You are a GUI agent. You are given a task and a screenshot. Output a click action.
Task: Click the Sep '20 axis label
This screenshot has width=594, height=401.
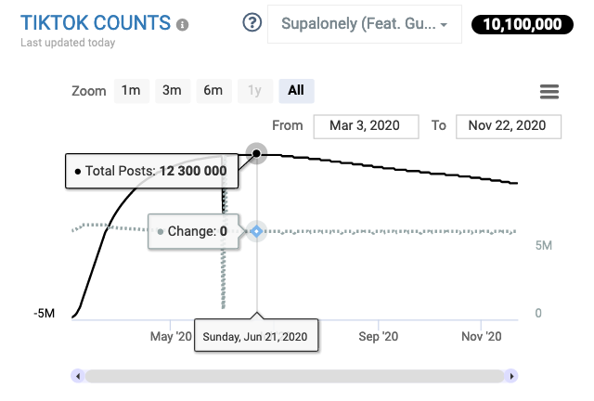click(377, 335)
